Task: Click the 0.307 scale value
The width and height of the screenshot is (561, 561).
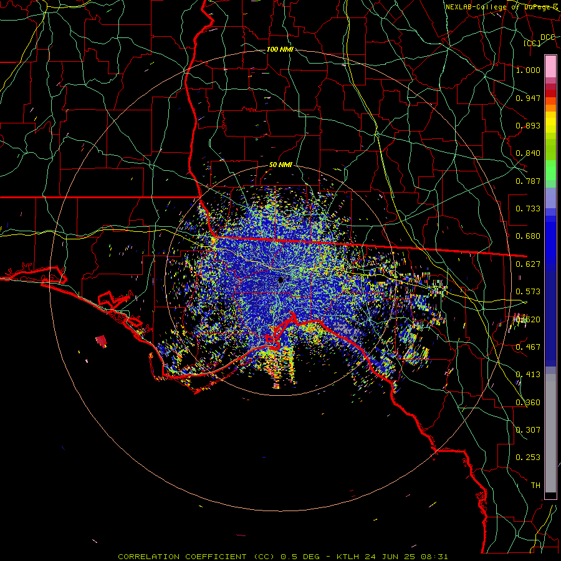Action: click(528, 430)
